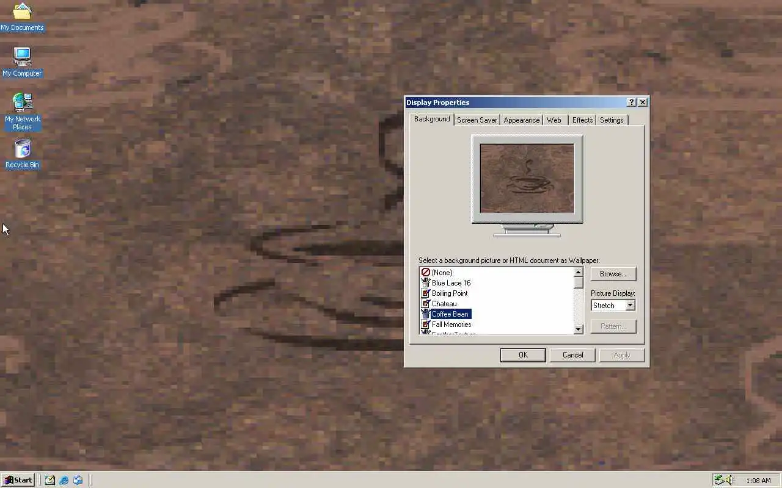This screenshot has width=782, height=488.
Task: Launch Outlook Express from quick launch
Action: [x=78, y=480]
